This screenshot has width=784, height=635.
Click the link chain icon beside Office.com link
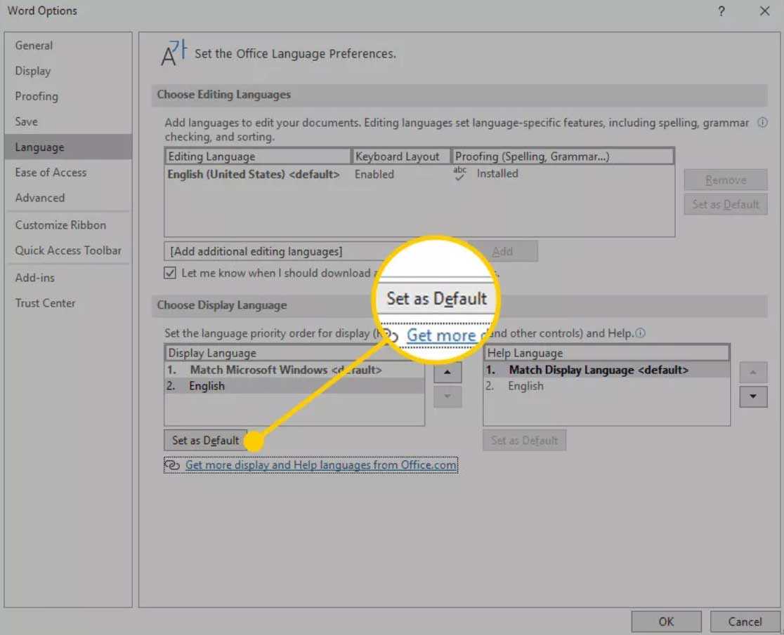pyautogui.click(x=172, y=465)
